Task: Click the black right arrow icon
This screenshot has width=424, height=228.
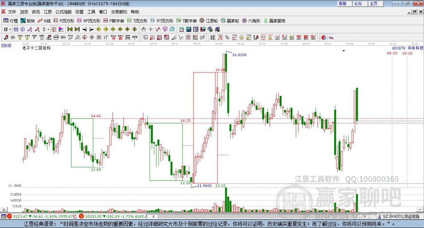Action: [x=92, y=29]
